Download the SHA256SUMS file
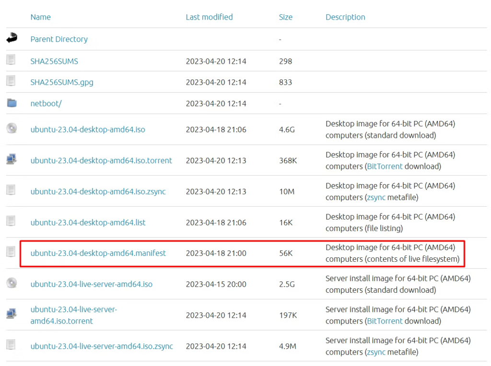 54,61
